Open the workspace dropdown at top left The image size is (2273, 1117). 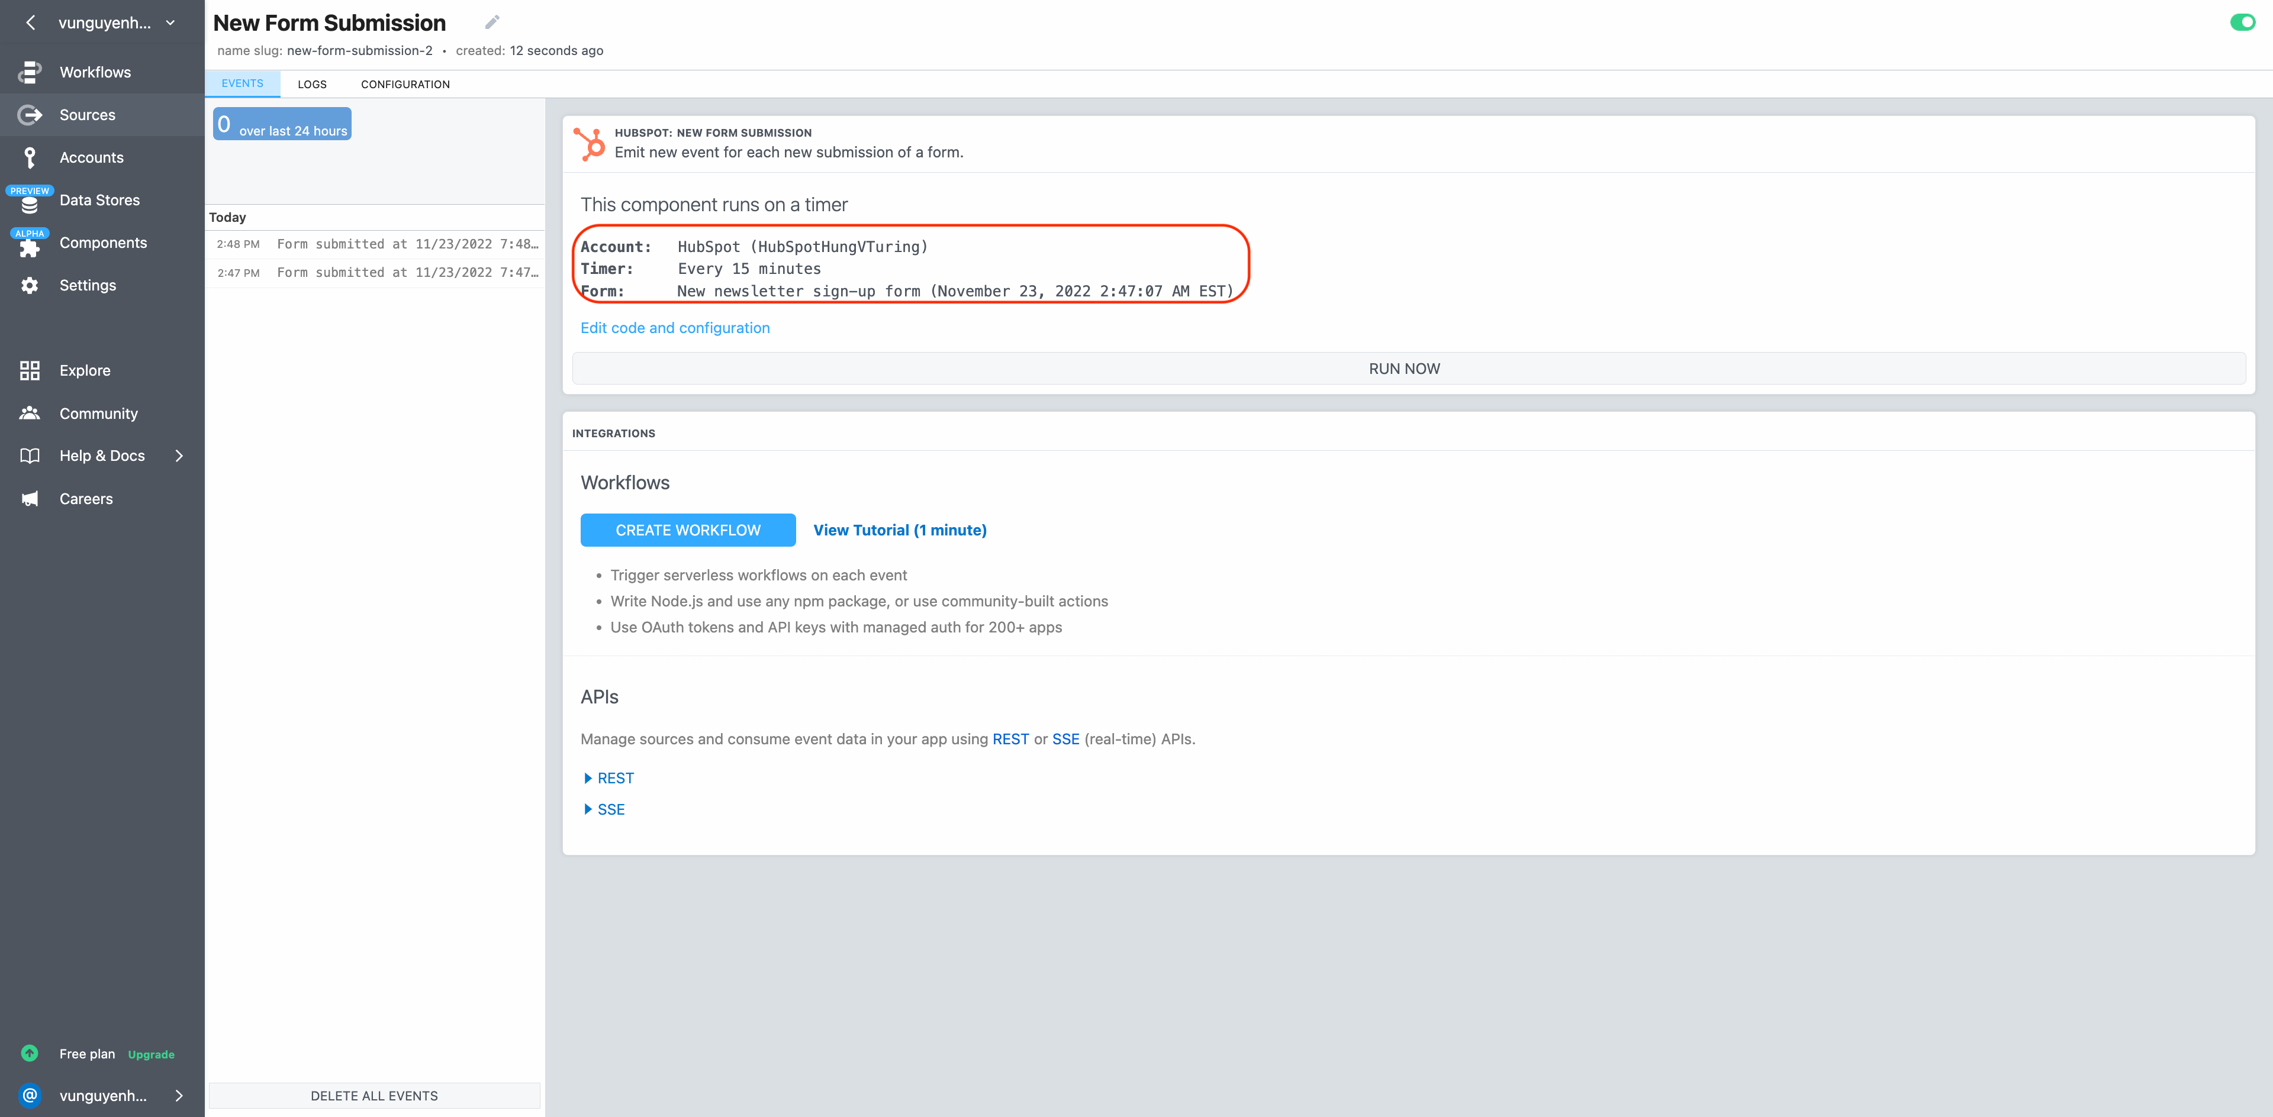pyautogui.click(x=170, y=23)
